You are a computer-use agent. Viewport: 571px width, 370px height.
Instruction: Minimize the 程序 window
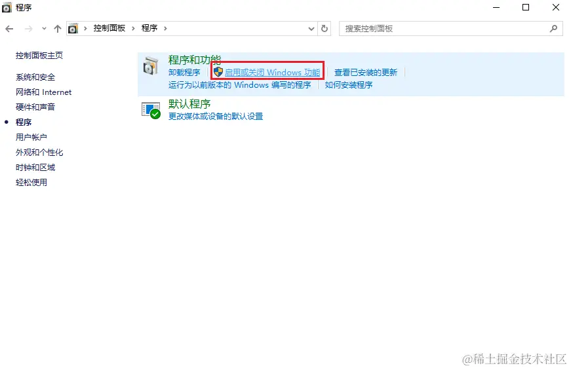tap(496, 7)
